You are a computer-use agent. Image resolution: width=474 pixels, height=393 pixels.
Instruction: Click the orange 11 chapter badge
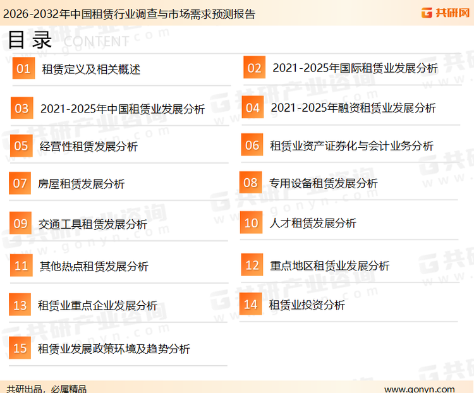(x=21, y=265)
